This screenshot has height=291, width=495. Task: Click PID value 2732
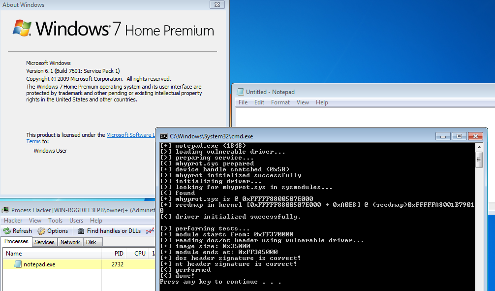click(x=118, y=264)
